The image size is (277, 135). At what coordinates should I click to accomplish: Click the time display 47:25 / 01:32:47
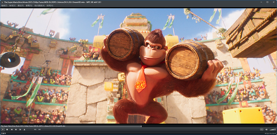pyautogui.click(x=270, y=134)
